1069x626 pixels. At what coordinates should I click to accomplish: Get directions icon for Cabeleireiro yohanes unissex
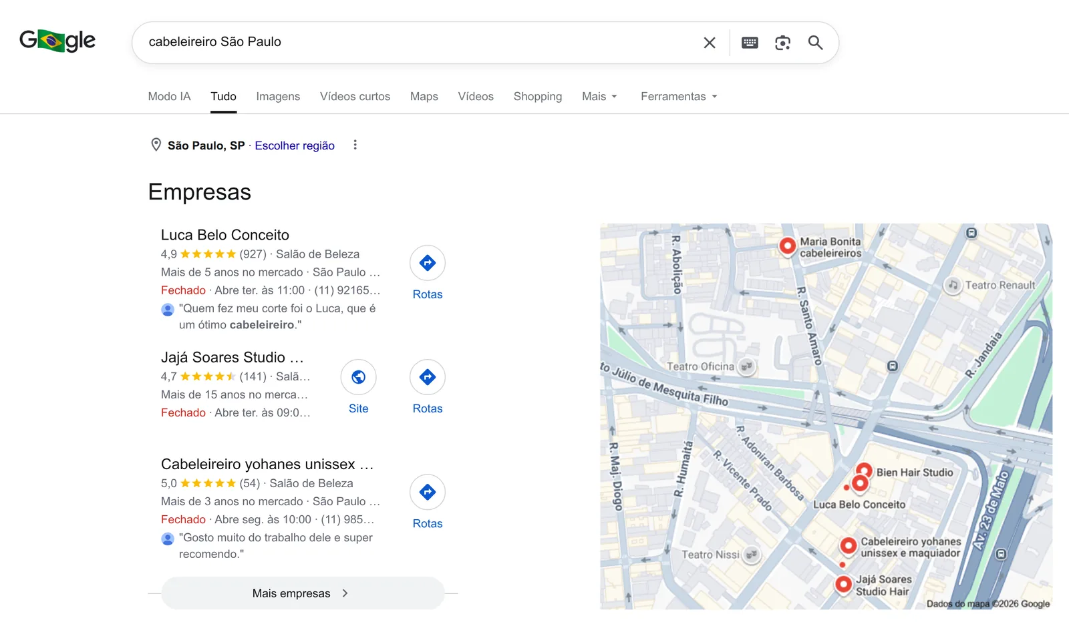(428, 492)
